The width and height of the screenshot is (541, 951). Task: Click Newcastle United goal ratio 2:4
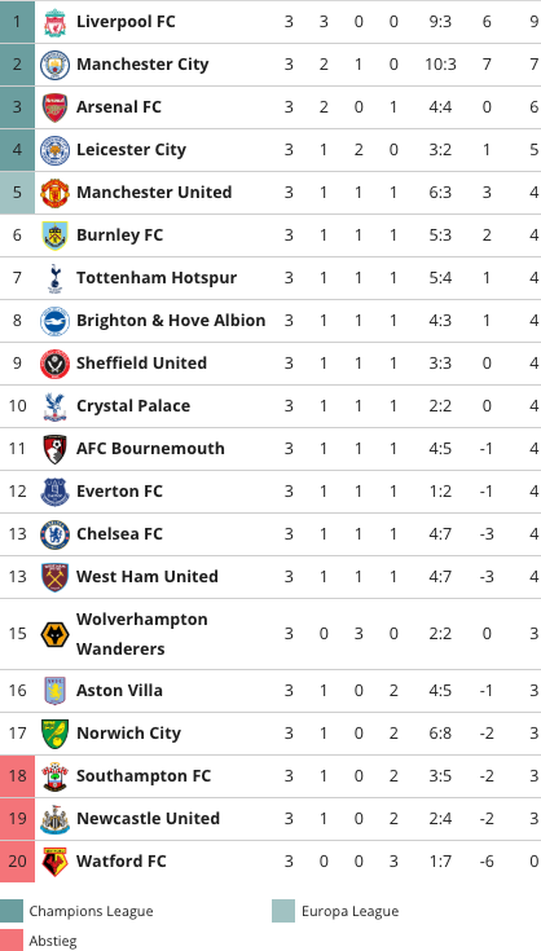point(440,819)
